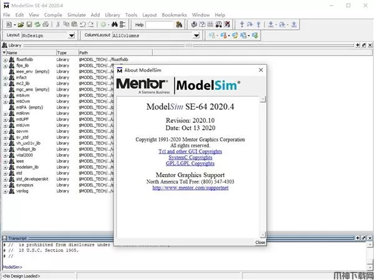The height and width of the screenshot is (280, 374).
Task: Click inside the Help search input field
Action: coord(160,24)
